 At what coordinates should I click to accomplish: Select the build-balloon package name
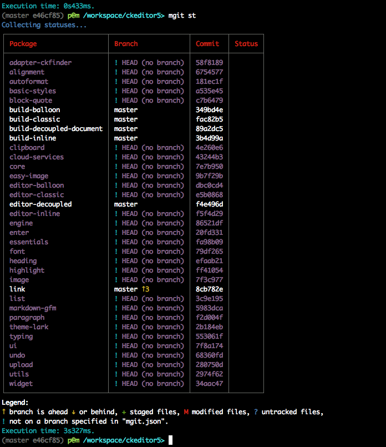35,110
